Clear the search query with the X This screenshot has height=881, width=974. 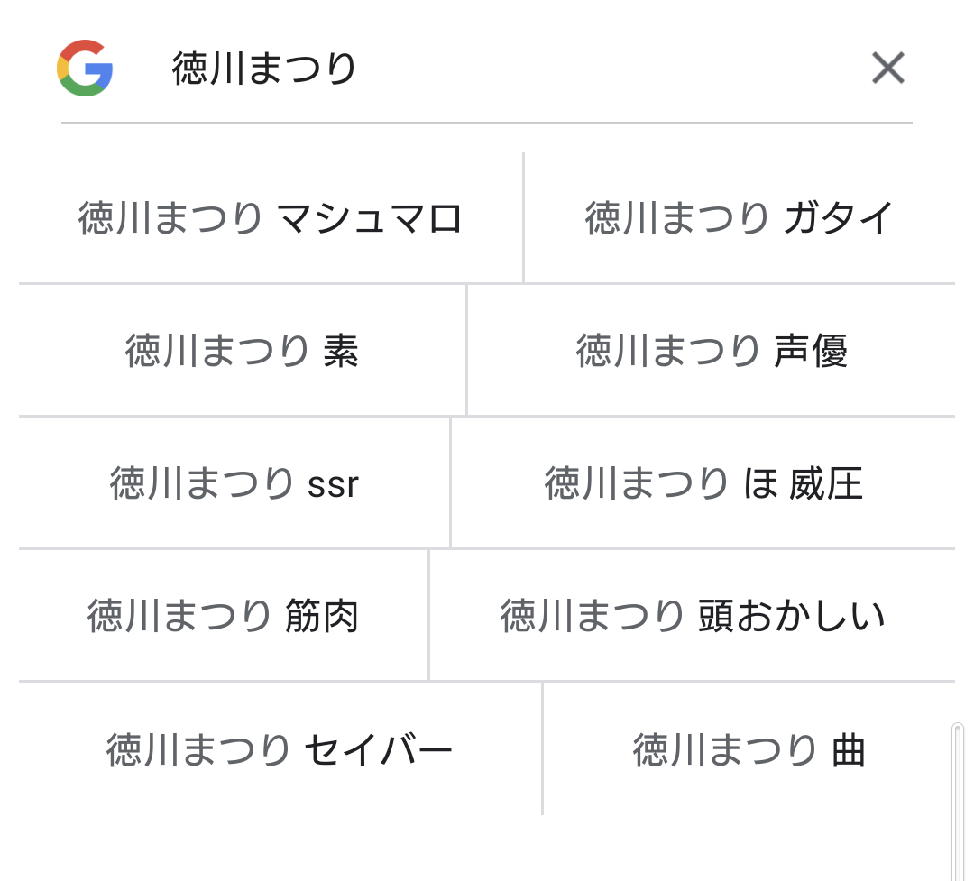click(887, 69)
